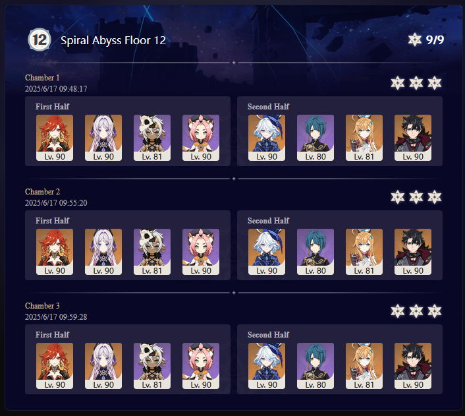Image resolution: width=465 pixels, height=416 pixels.
Task: Click the Chamber 2 timestamp 09:55:20
Action: (x=73, y=203)
